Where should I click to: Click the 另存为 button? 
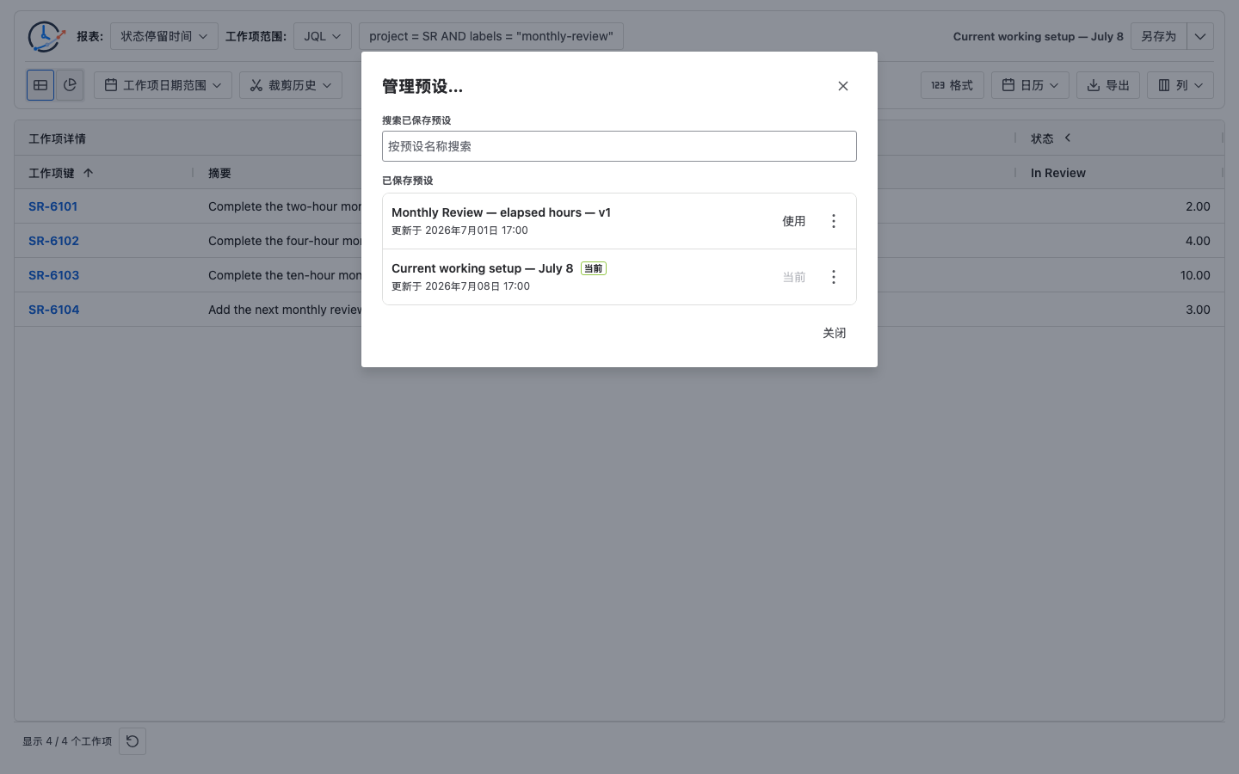[1159, 36]
